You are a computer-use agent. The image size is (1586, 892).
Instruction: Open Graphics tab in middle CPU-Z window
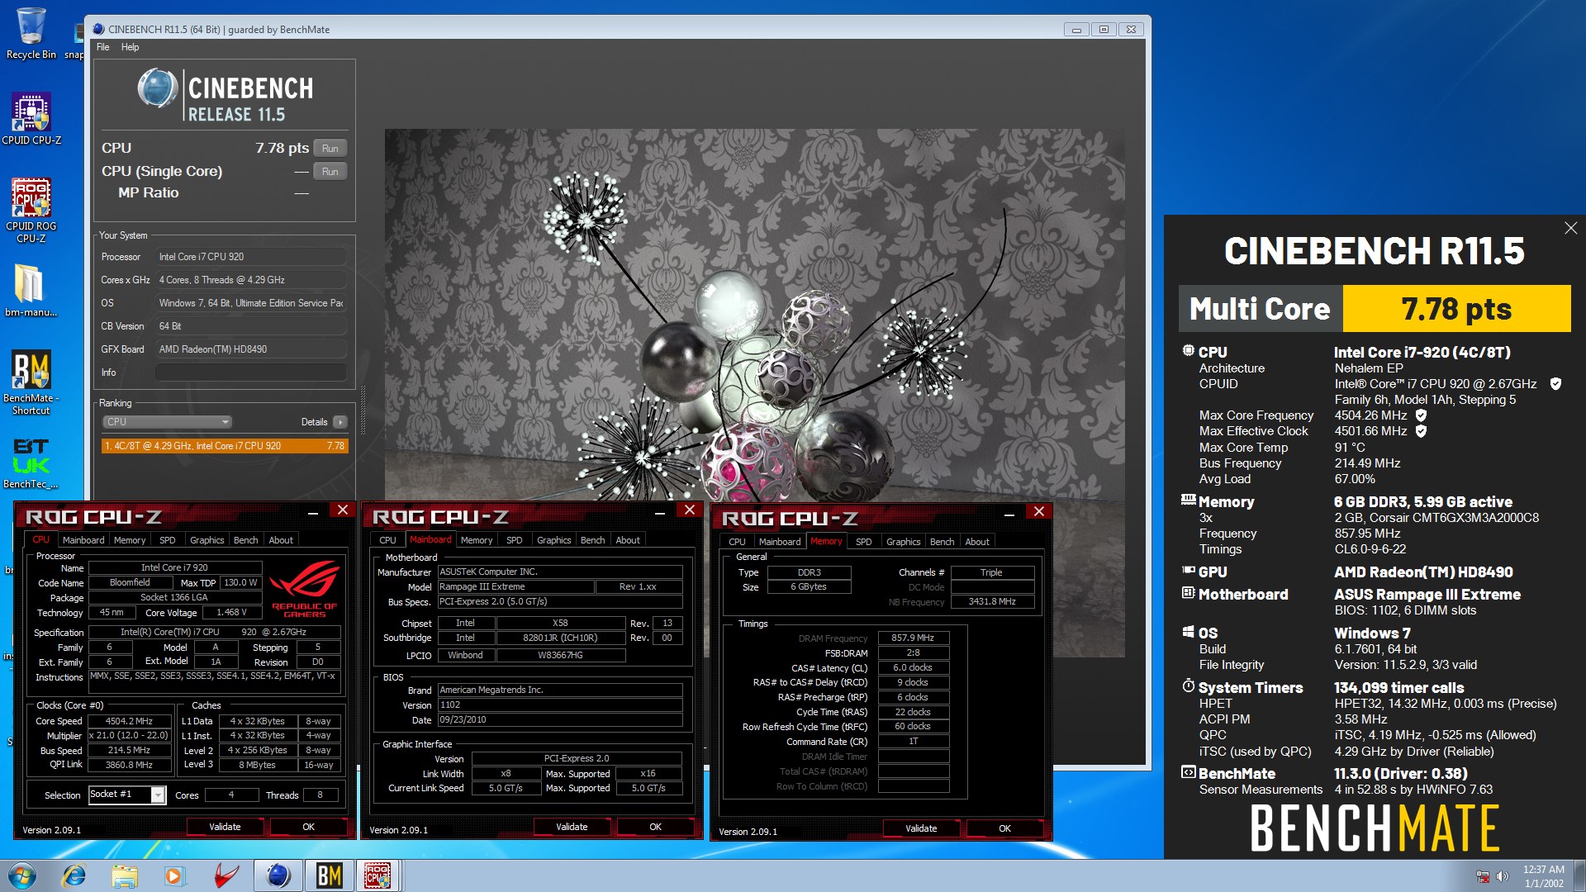click(553, 540)
